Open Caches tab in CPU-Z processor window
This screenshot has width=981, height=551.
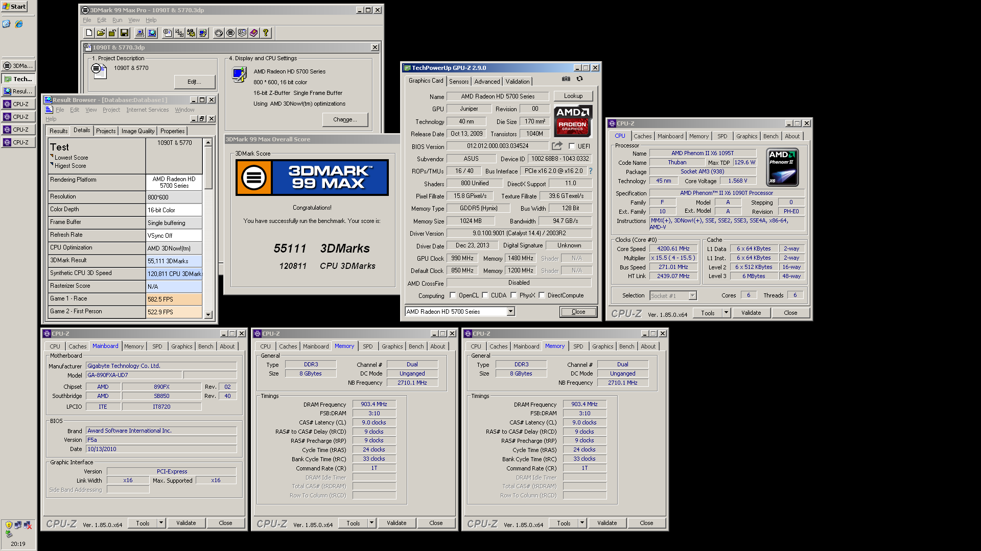[642, 136]
